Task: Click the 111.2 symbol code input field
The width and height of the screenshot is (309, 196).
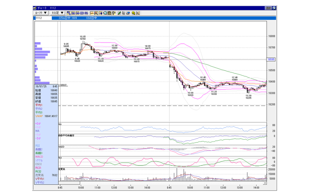Action: point(43,18)
